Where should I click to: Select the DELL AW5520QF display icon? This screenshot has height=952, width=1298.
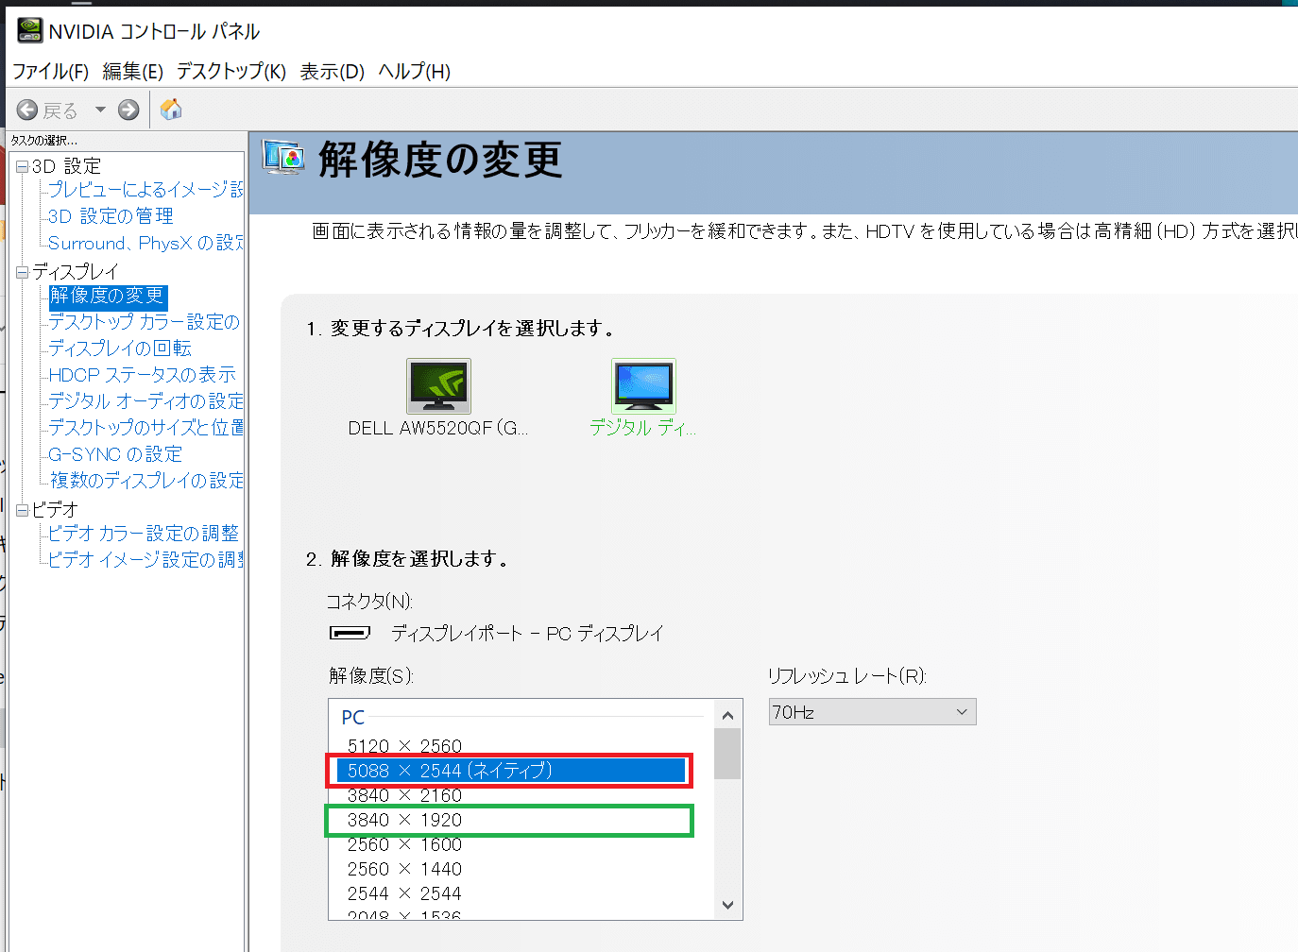tap(438, 386)
